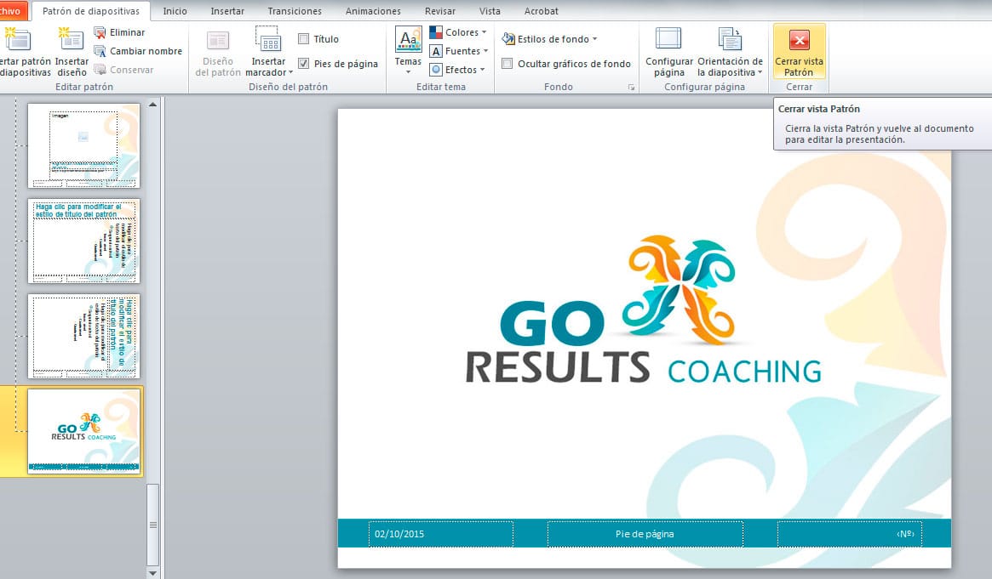Expand the Colores dropdown arrow
Image resolution: width=992 pixels, height=579 pixels.
click(x=485, y=32)
